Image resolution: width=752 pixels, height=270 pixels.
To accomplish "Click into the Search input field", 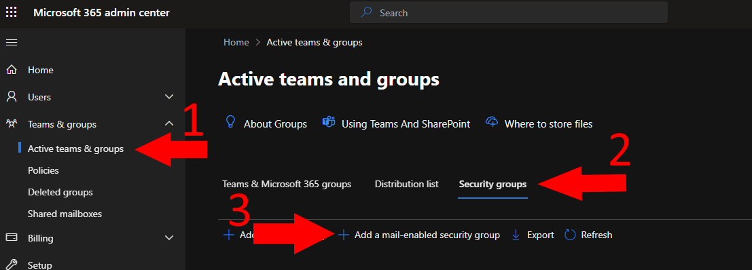I will pyautogui.click(x=508, y=13).
